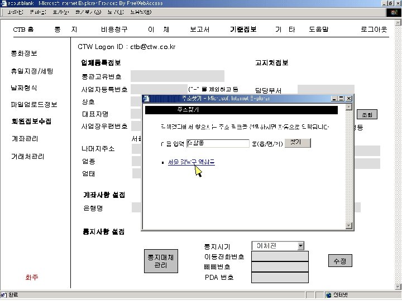Open 날짜형식 in the left sidebar
402x301 pixels.
pos(24,88)
